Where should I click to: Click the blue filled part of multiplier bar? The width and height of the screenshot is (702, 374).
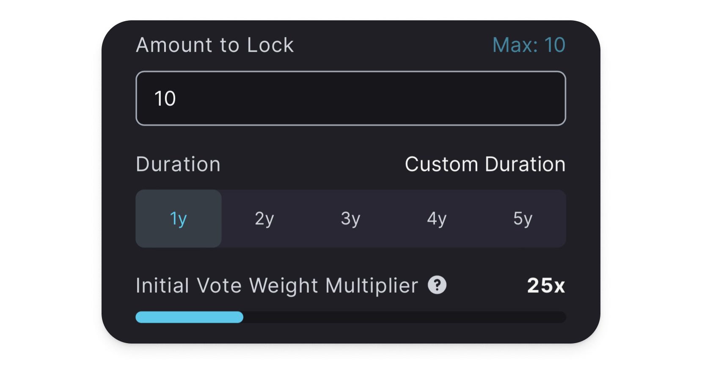point(189,317)
